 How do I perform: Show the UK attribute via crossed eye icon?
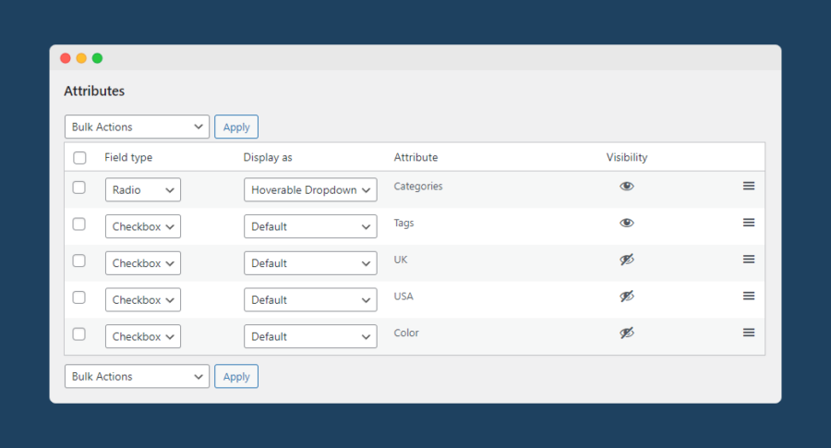(x=627, y=260)
